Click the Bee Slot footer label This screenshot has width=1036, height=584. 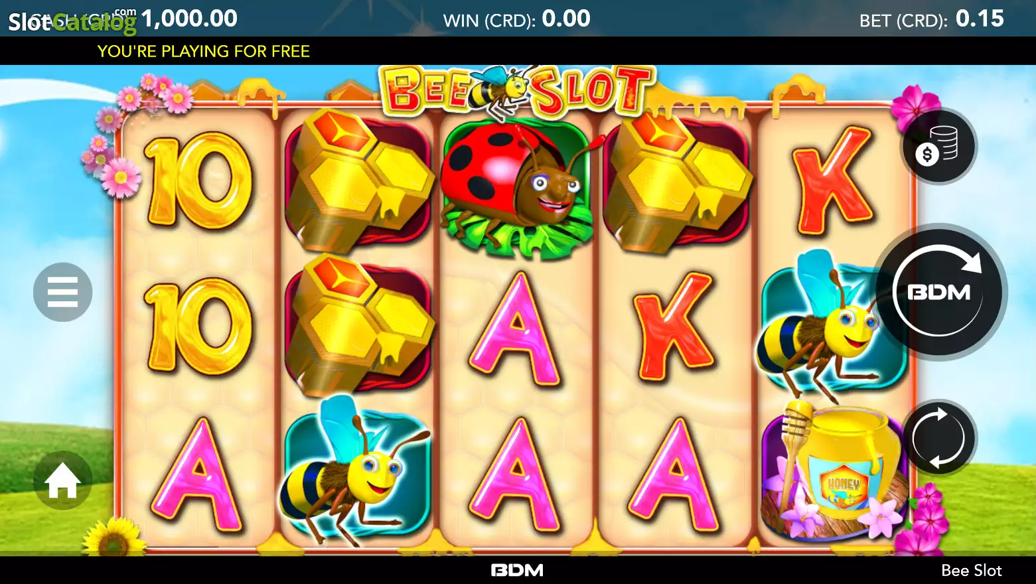(971, 570)
